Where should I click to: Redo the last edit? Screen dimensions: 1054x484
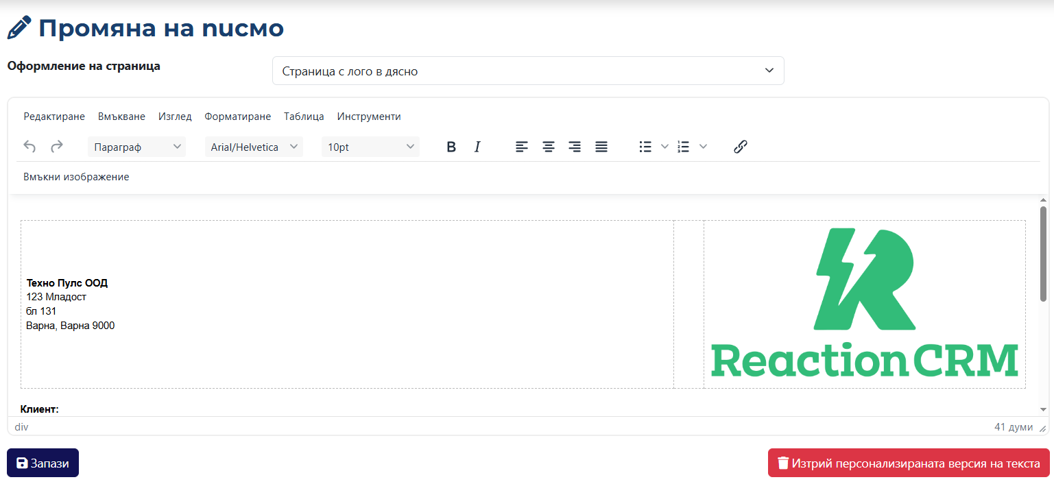click(x=57, y=146)
